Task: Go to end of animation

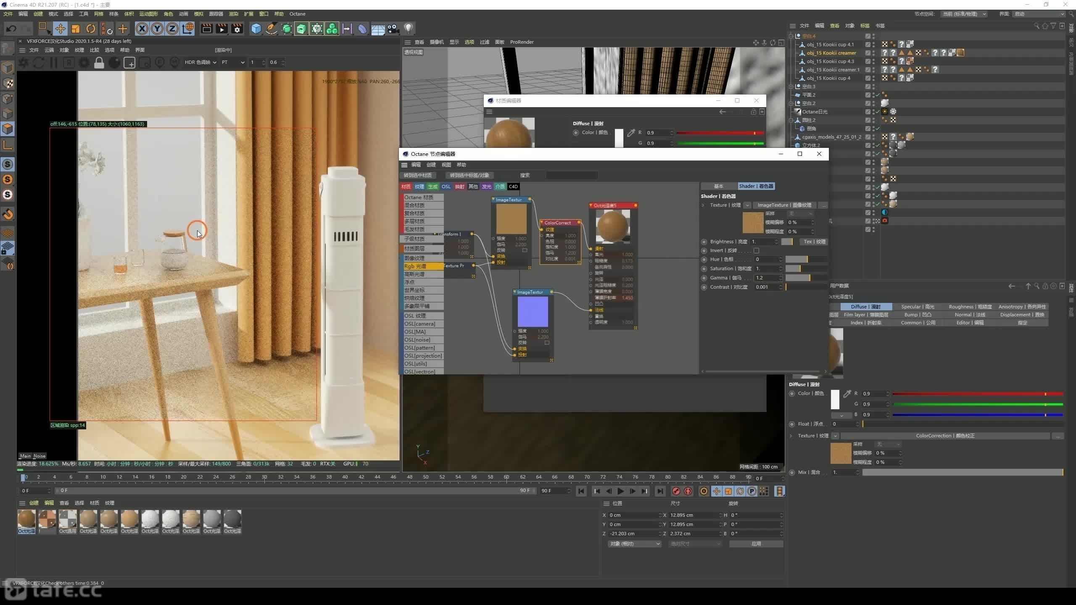Action: (660, 491)
